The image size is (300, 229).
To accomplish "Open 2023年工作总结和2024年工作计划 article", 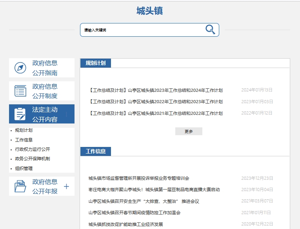I will pyautogui.click(x=156, y=90).
